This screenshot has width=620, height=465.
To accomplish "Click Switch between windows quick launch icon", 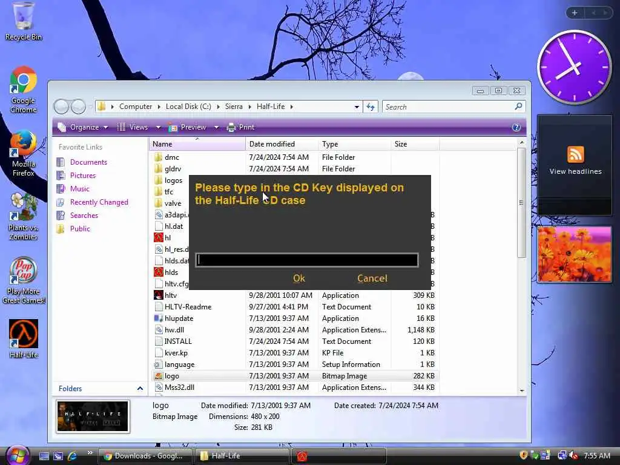I will [x=58, y=456].
